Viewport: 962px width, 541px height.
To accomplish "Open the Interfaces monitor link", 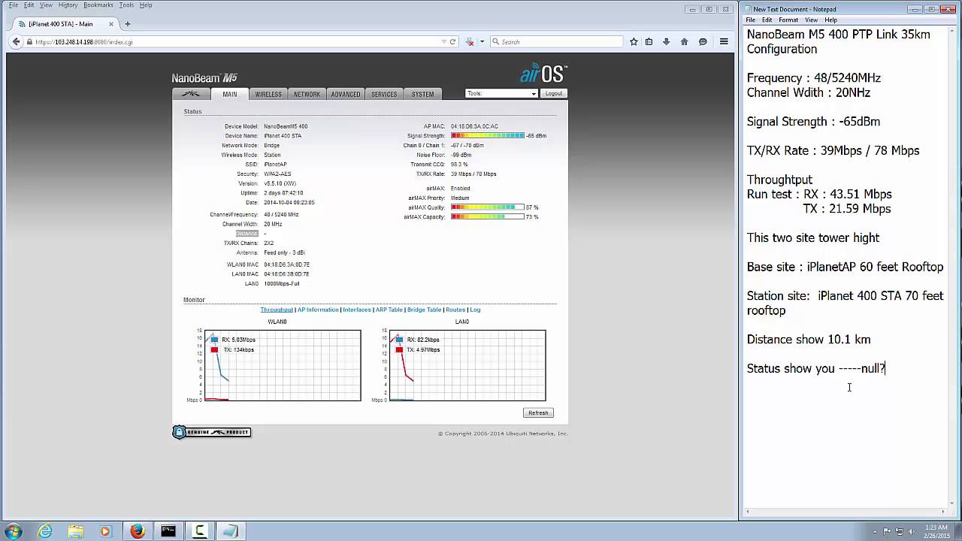I will (x=357, y=310).
